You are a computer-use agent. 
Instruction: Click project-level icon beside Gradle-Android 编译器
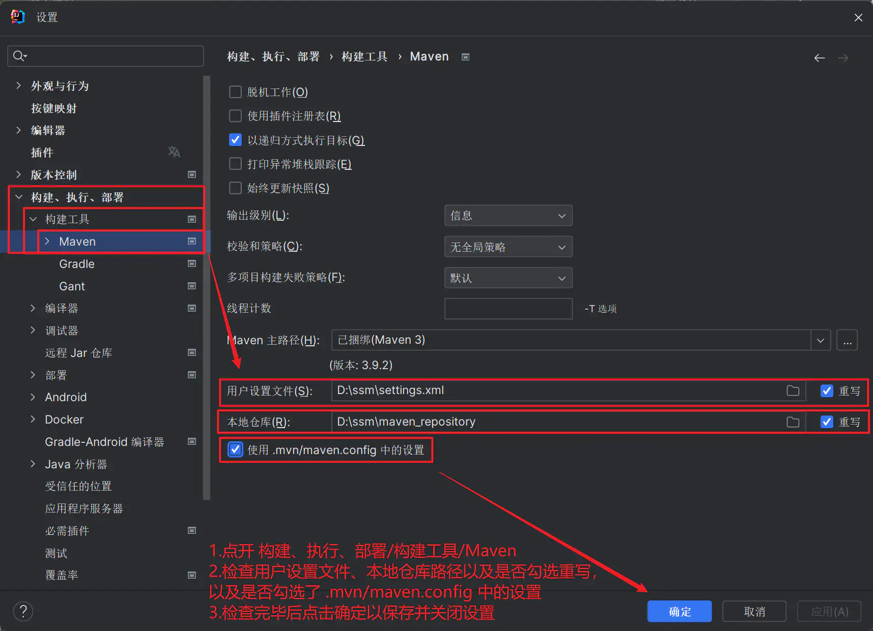(192, 441)
